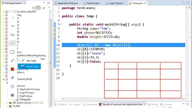
Task: Select the Aa text annotation tool
Action: (12, 35)
